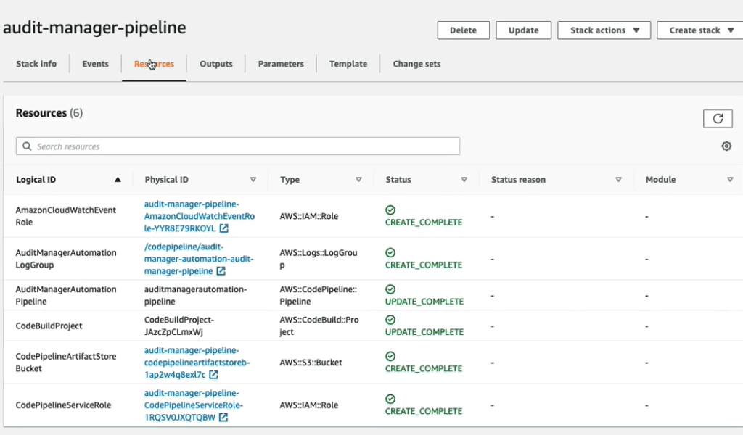Click the search magnifier icon
This screenshot has height=435, width=743.
[x=27, y=146]
